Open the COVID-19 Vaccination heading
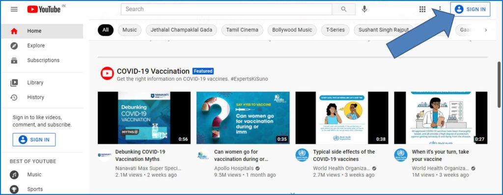503x195 pixels. pos(153,71)
